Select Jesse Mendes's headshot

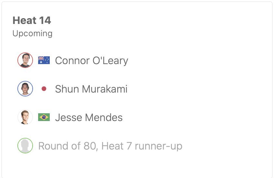click(x=25, y=117)
